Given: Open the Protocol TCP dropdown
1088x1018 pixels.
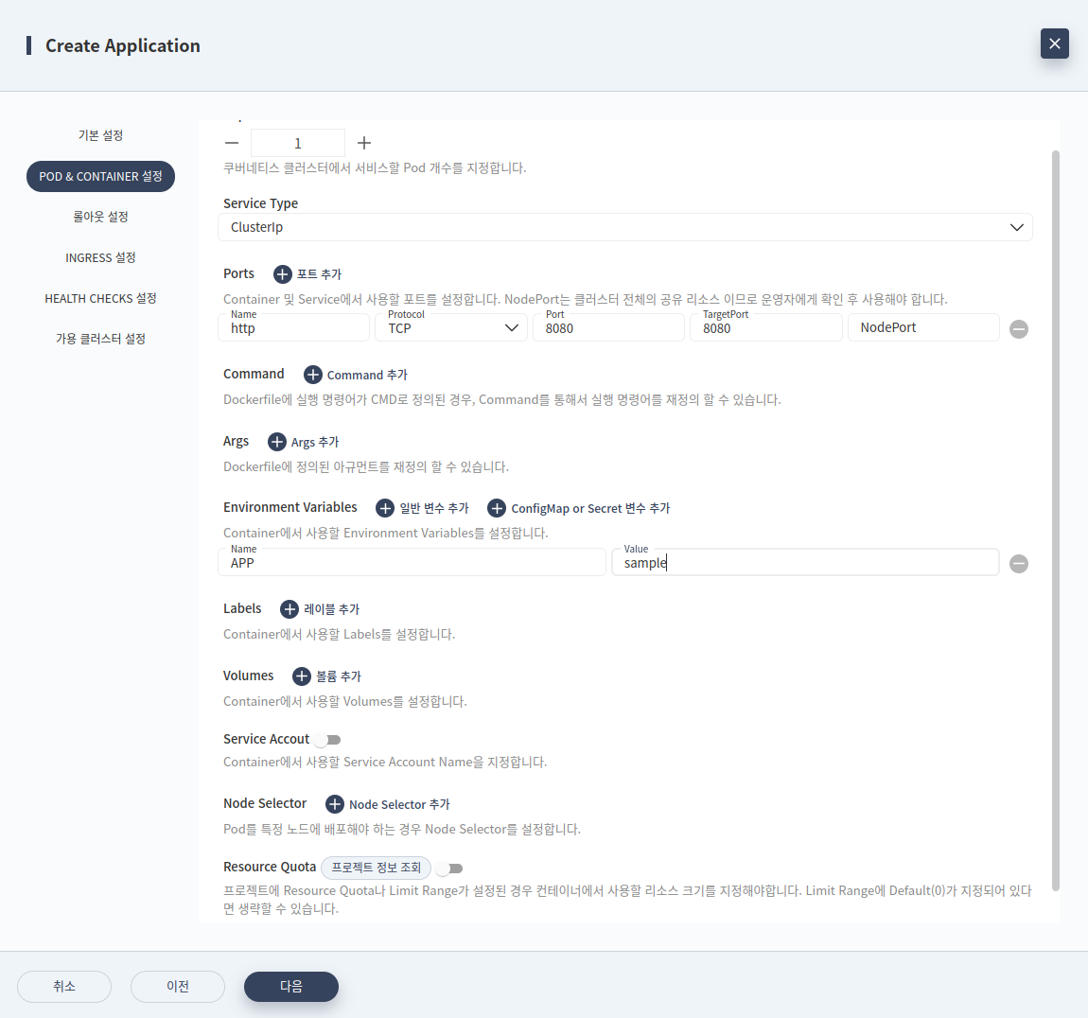Looking at the screenshot, I should pyautogui.click(x=451, y=327).
